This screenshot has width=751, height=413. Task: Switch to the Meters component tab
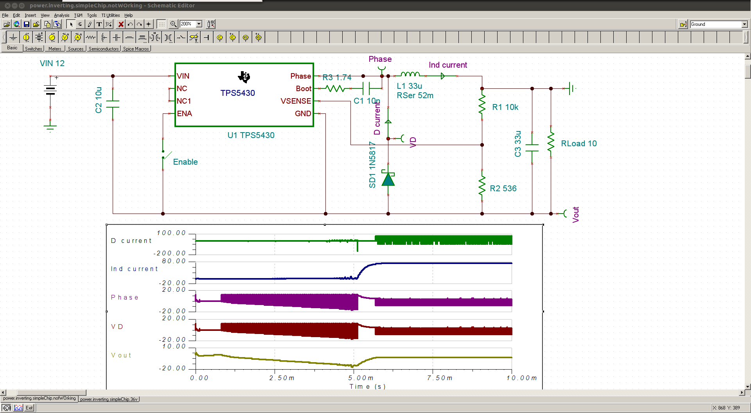point(55,49)
